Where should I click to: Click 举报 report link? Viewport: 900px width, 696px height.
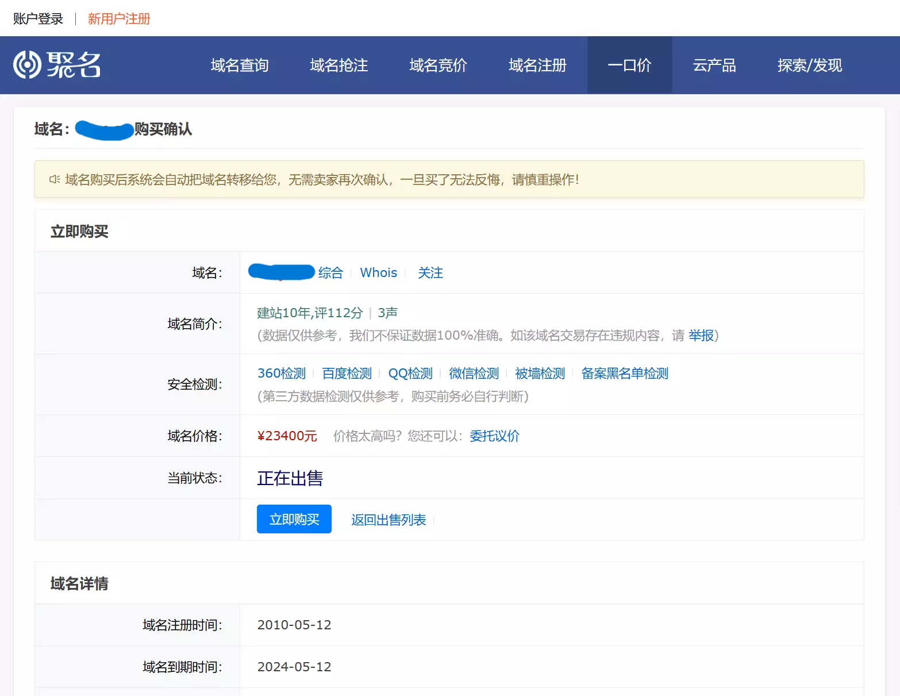click(x=701, y=335)
